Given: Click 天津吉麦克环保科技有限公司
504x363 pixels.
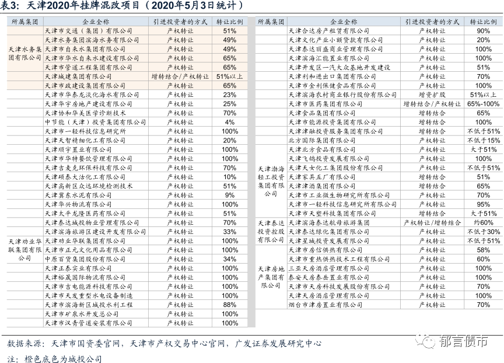Looking at the screenshot, I should pos(89,168).
